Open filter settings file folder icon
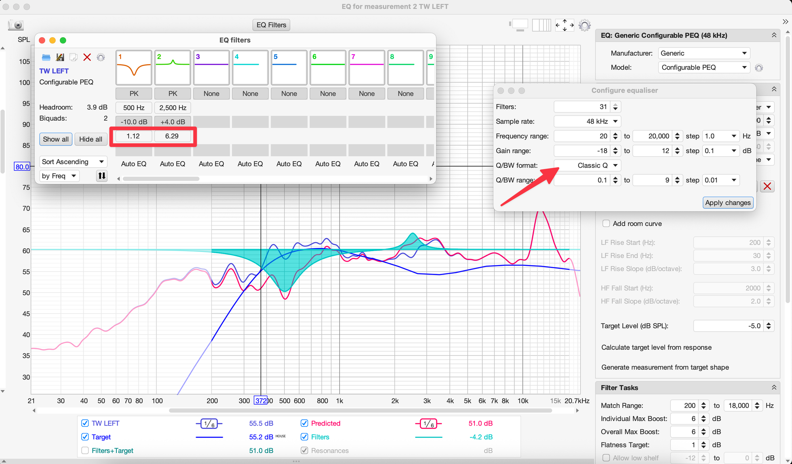Viewport: 792px width, 464px height. [x=46, y=58]
